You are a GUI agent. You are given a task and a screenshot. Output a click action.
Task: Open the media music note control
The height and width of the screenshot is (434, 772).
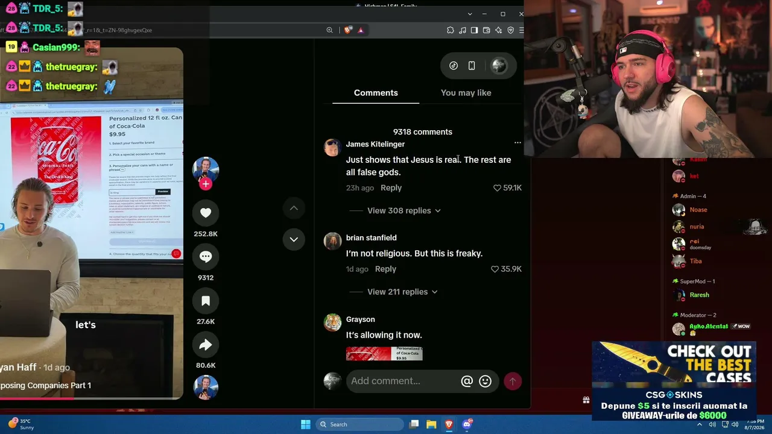(x=463, y=30)
